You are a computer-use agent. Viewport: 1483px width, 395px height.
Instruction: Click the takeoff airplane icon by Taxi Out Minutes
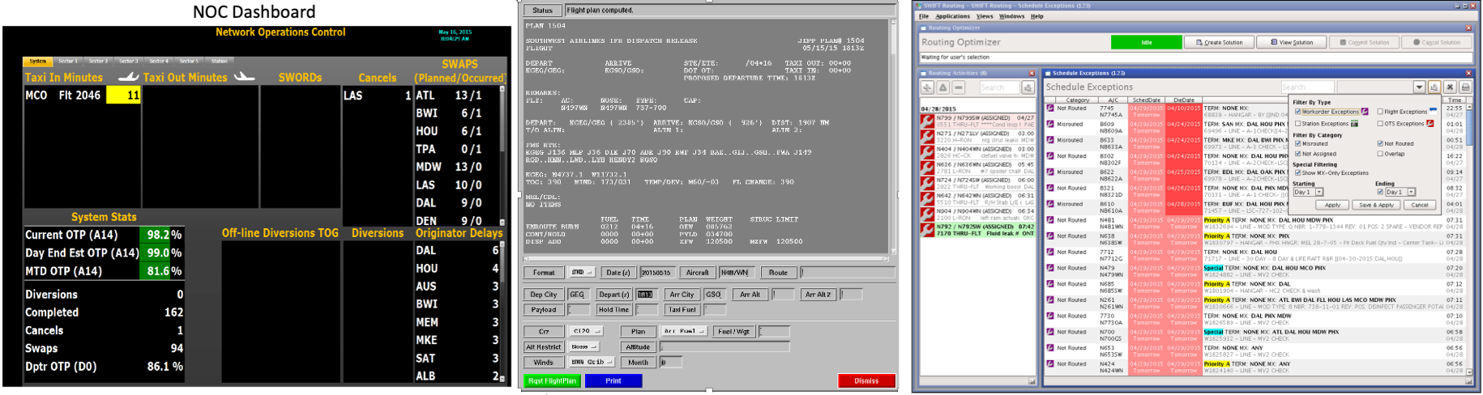click(244, 78)
